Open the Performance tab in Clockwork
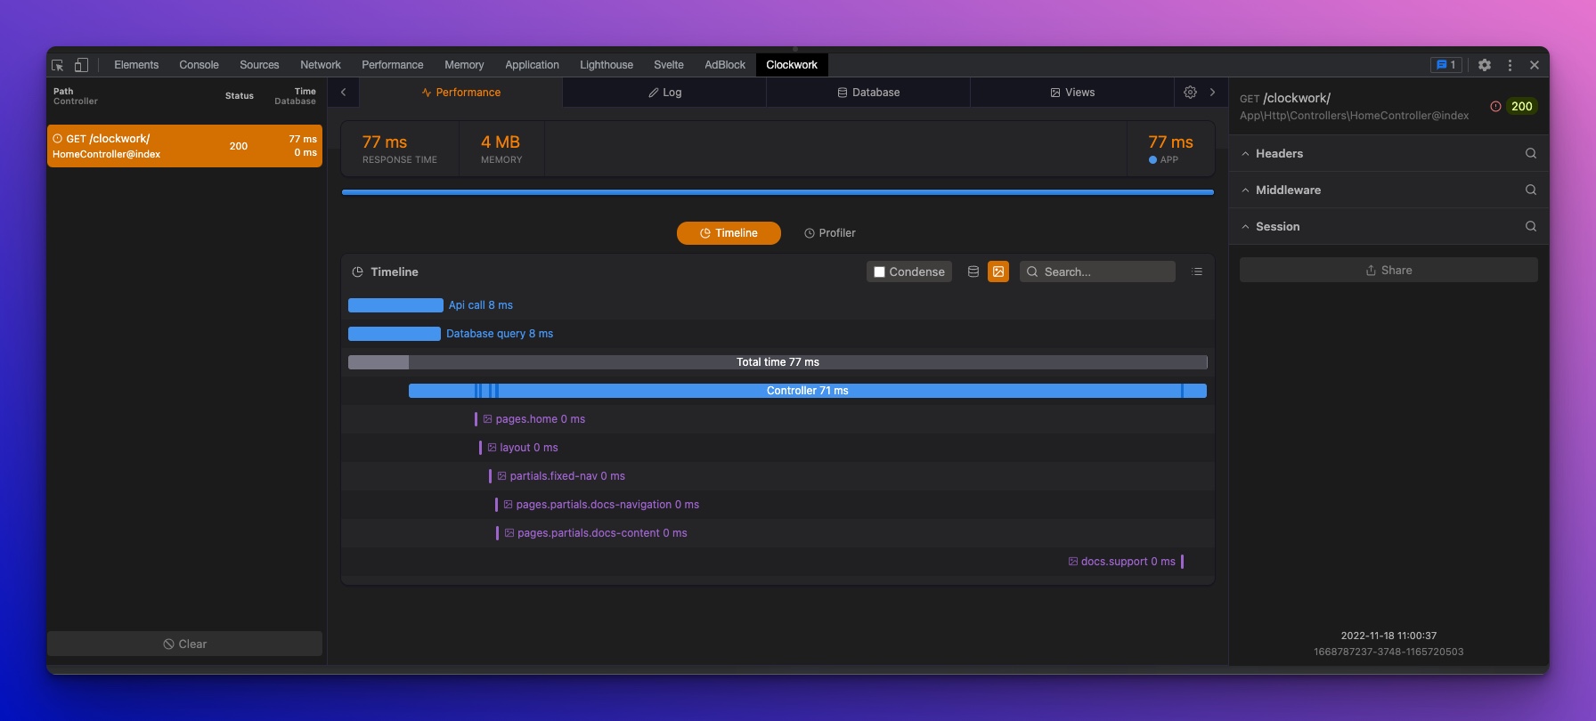Image resolution: width=1596 pixels, height=721 pixels. coord(460,93)
